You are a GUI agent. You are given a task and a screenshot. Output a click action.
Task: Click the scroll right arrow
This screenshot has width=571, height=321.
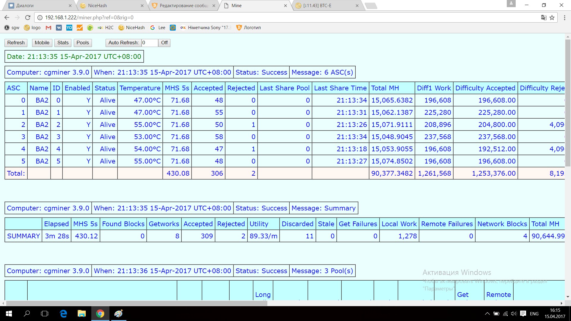point(562,303)
